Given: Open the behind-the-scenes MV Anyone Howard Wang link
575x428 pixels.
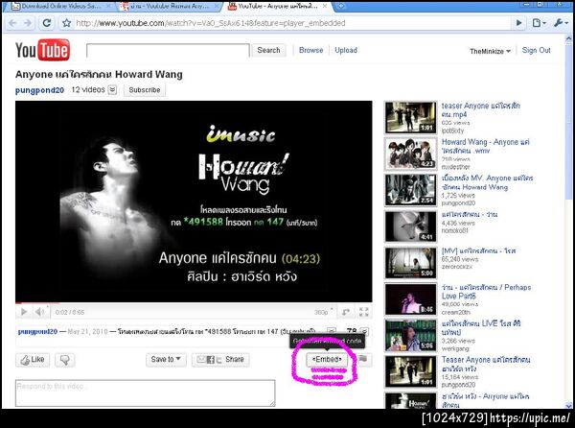Looking at the screenshot, I should 488,182.
